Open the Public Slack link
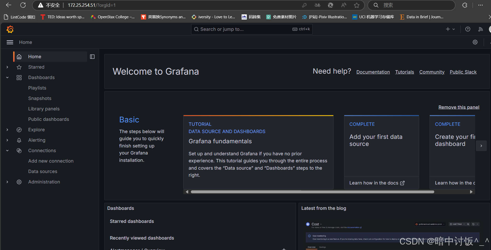Image resolution: width=491 pixels, height=250 pixels. tap(463, 72)
